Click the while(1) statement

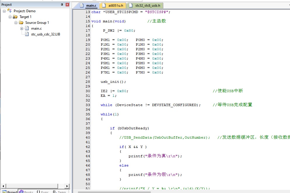[110, 114]
